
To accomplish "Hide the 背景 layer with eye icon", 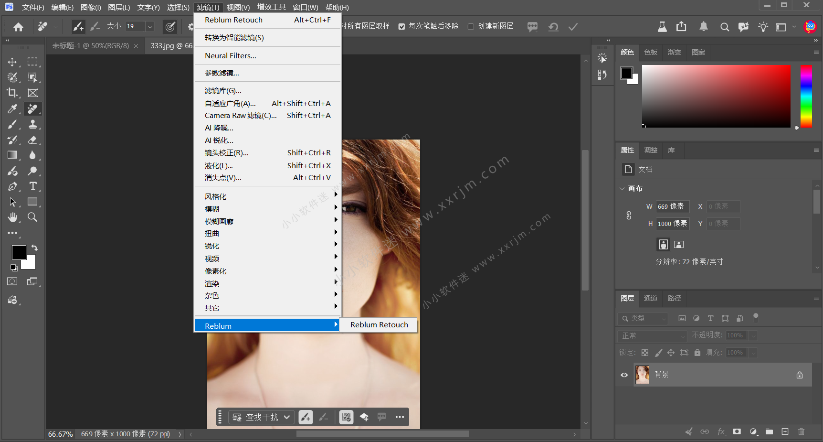I will [x=624, y=375].
